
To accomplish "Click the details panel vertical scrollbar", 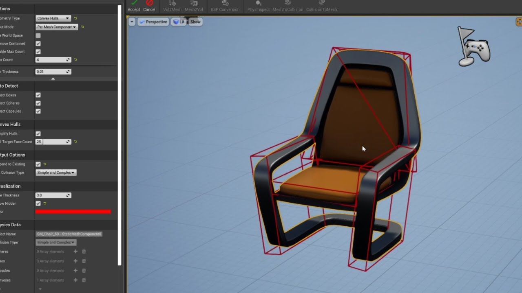I will click(x=119, y=135).
